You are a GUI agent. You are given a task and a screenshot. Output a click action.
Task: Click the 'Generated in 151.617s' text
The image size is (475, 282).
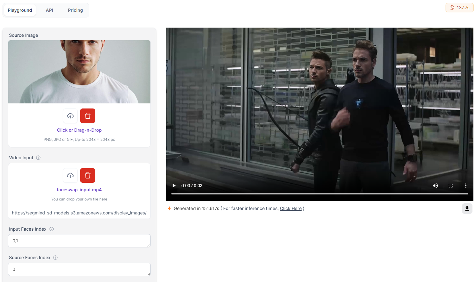tap(196, 208)
